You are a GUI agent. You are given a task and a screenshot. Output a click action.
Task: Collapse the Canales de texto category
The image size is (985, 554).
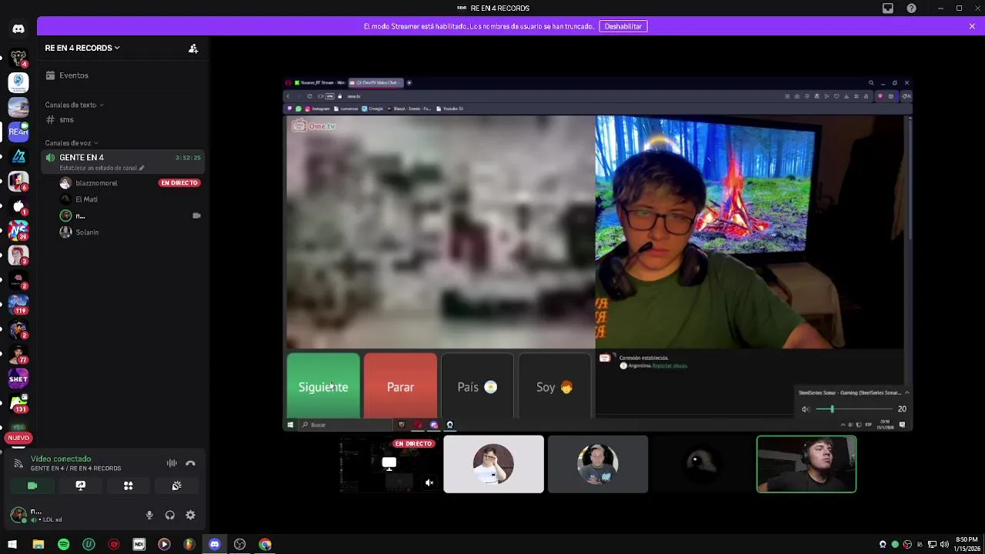[74, 105]
